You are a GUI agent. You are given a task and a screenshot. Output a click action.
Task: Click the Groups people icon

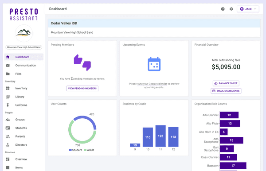8,120
